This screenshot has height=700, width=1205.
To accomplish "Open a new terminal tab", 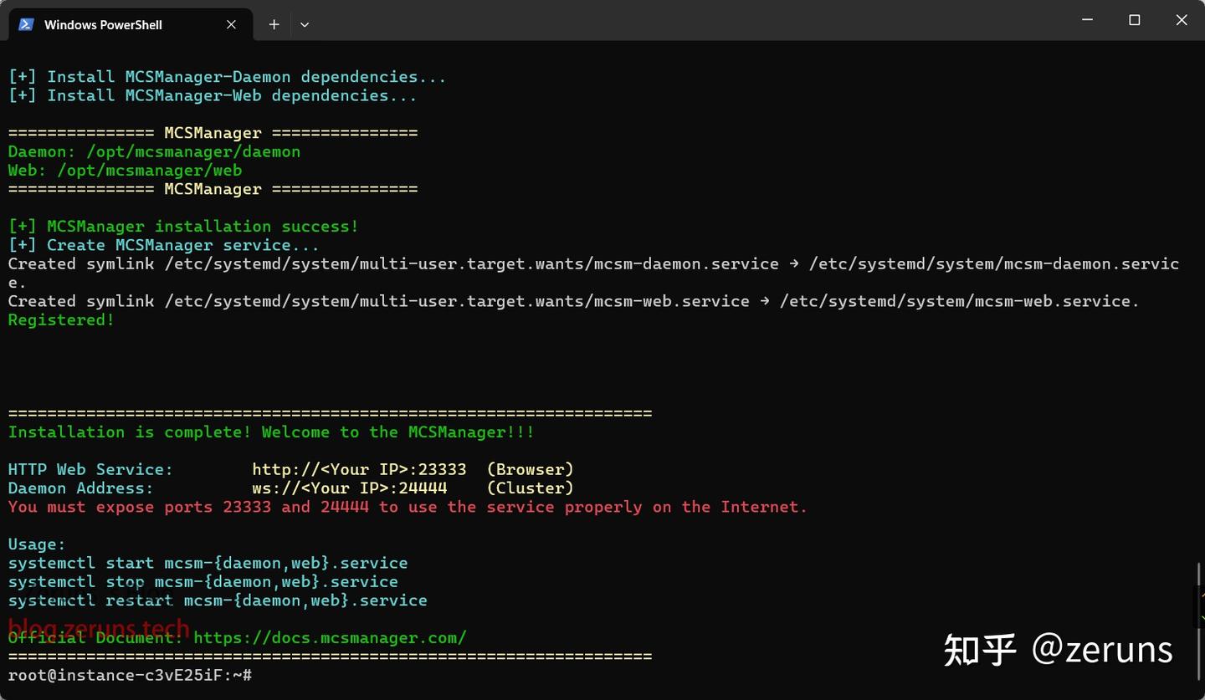I will tap(274, 24).
